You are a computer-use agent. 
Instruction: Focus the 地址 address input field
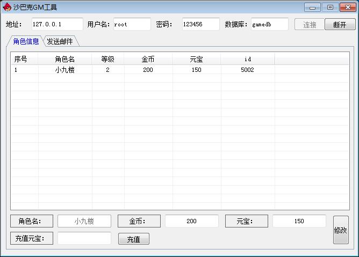[x=56, y=24]
